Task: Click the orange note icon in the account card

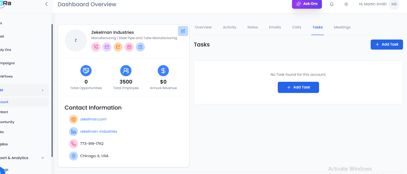Action: coord(118,47)
